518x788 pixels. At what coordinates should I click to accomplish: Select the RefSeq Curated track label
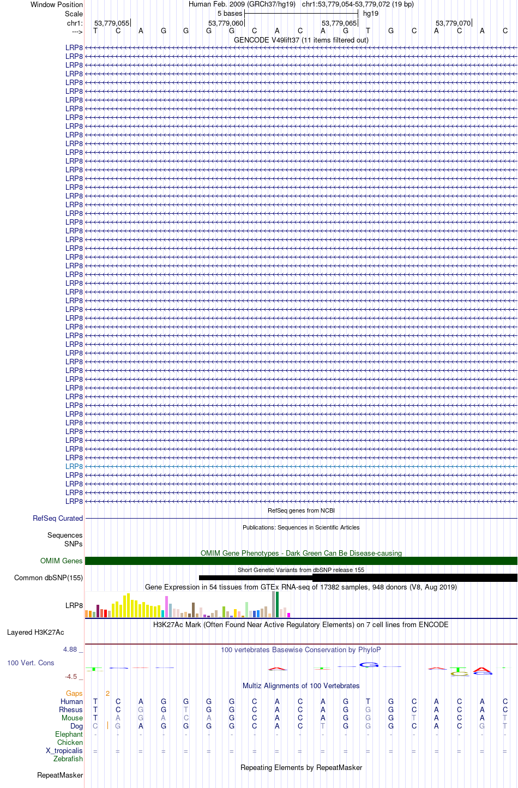[x=58, y=519]
